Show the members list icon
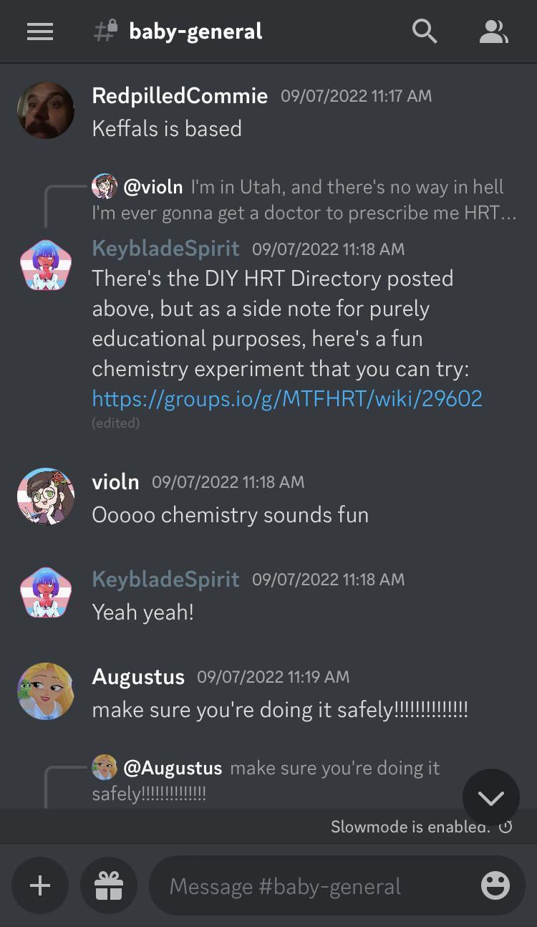Screen dimensions: 537x927 pyautogui.click(x=493, y=32)
